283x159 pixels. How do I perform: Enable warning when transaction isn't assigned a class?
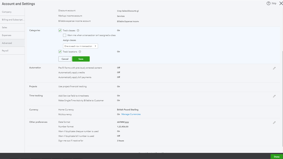click(x=64, y=35)
